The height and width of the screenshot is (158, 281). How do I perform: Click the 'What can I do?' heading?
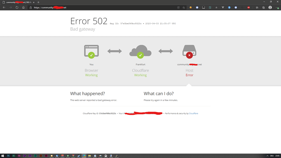(158, 94)
